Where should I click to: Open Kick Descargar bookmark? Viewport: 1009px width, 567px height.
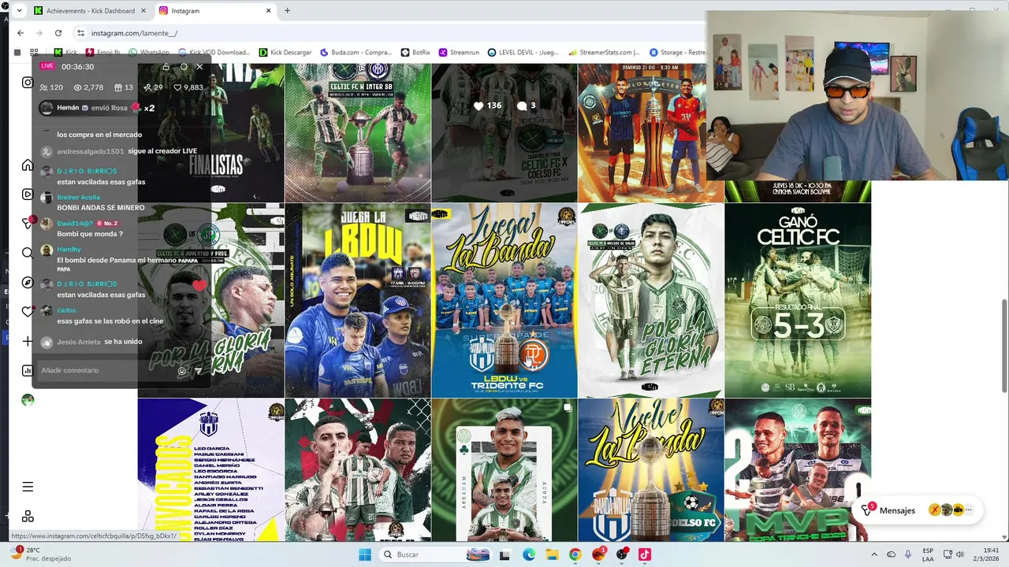tap(285, 53)
